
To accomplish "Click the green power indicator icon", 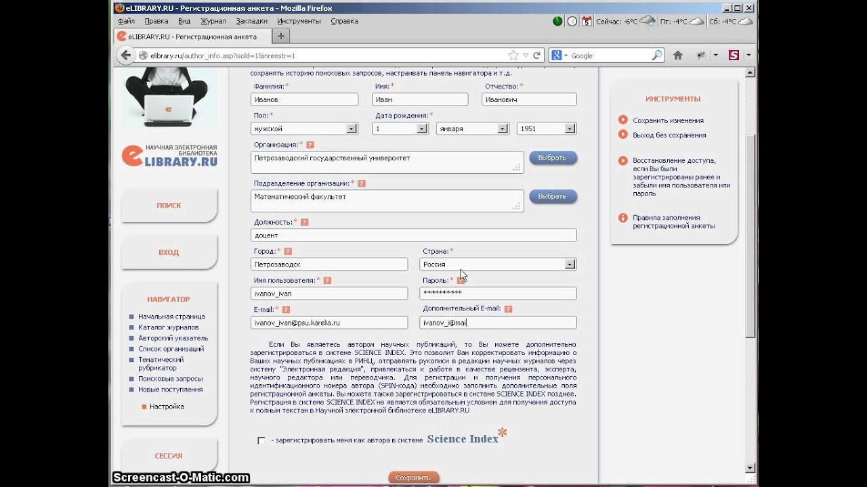I will click(x=557, y=21).
